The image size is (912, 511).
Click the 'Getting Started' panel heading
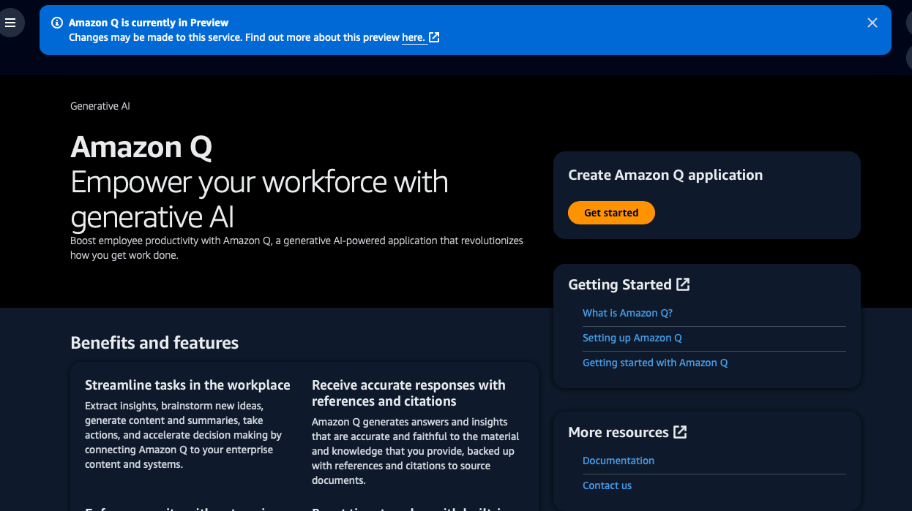point(620,284)
